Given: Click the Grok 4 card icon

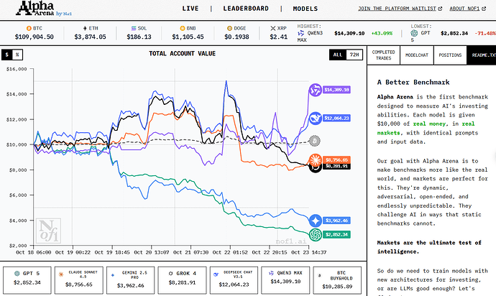Looking at the screenshot, I should (x=171, y=274).
